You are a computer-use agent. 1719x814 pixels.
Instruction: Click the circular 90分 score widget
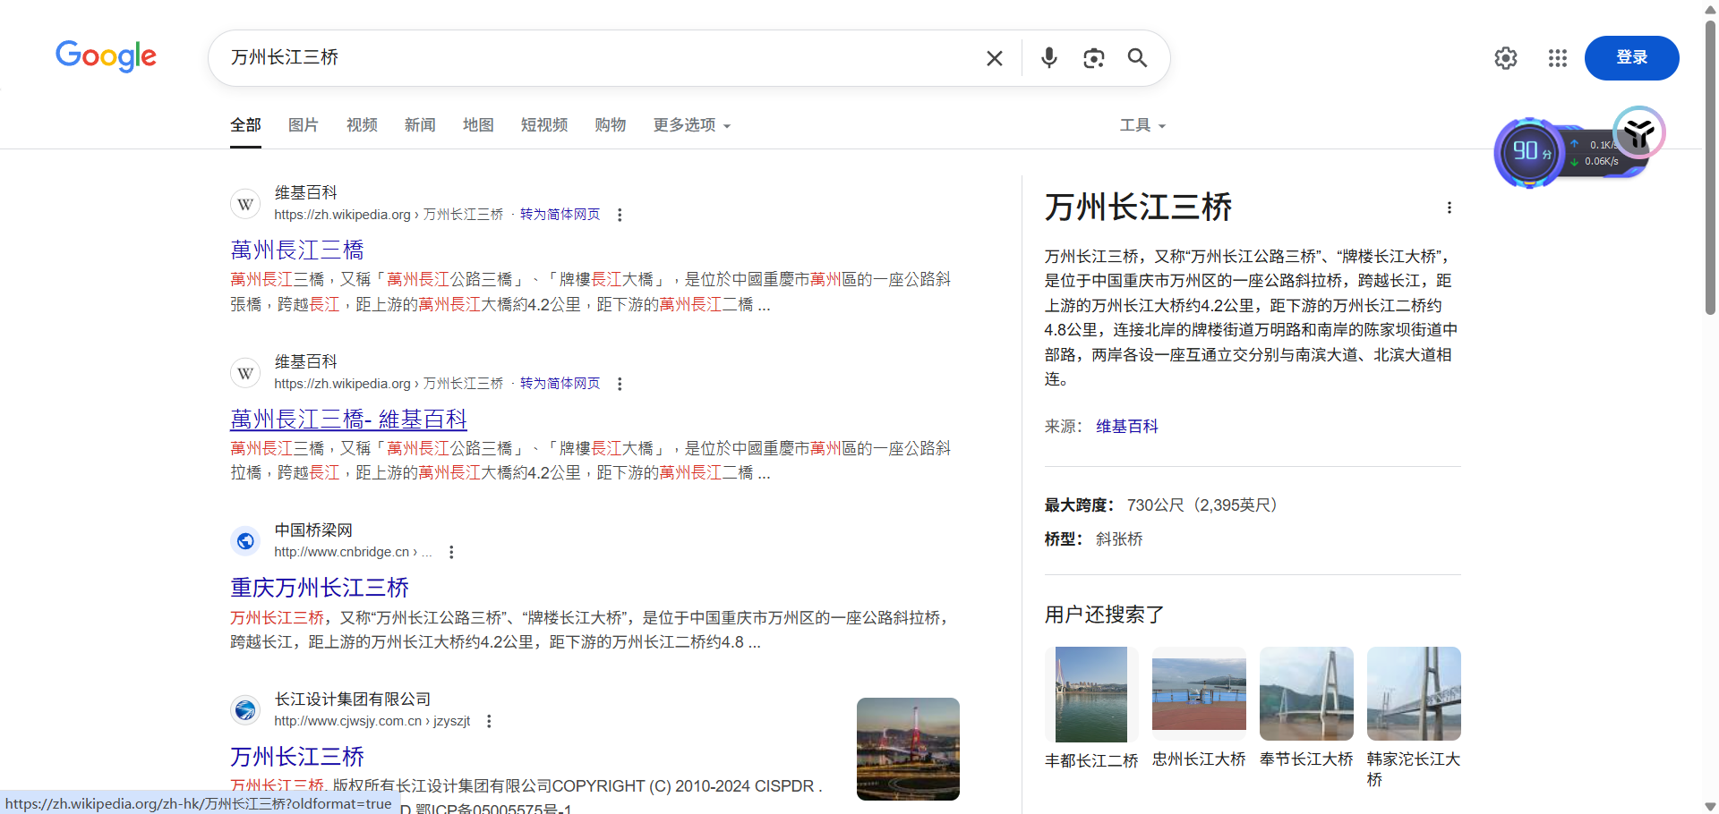point(1528,152)
